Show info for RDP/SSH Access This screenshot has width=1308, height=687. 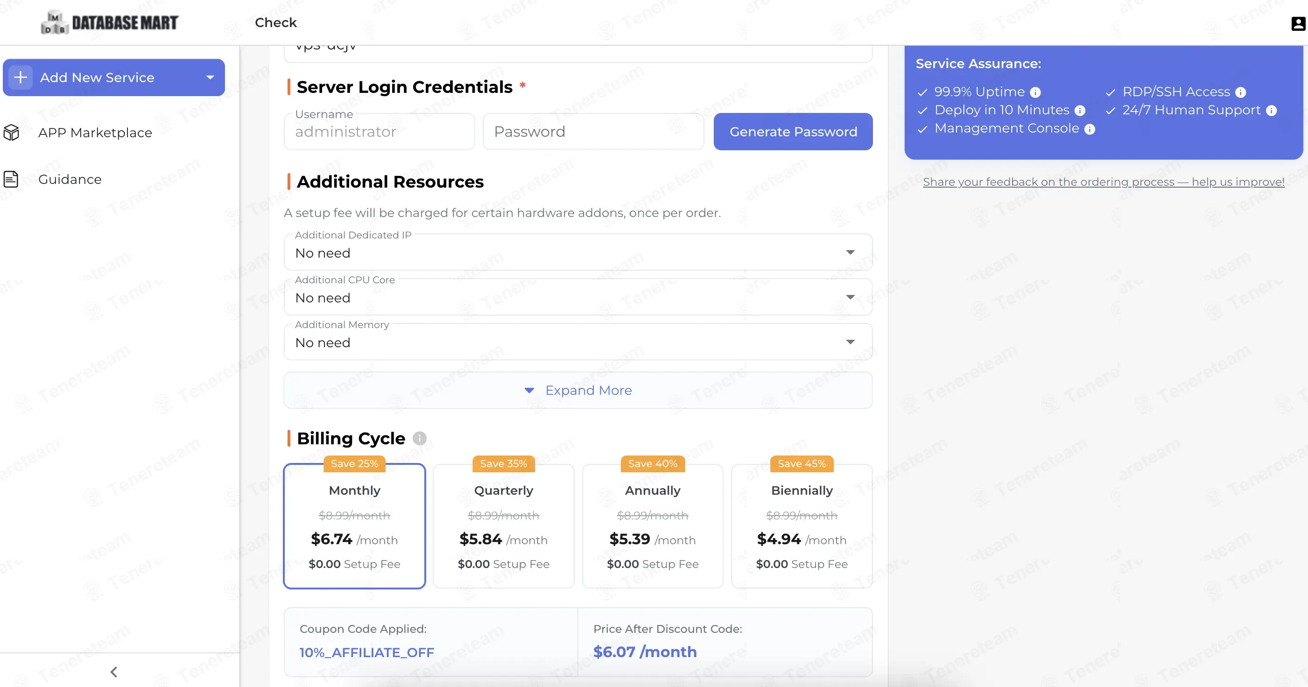click(x=1240, y=92)
